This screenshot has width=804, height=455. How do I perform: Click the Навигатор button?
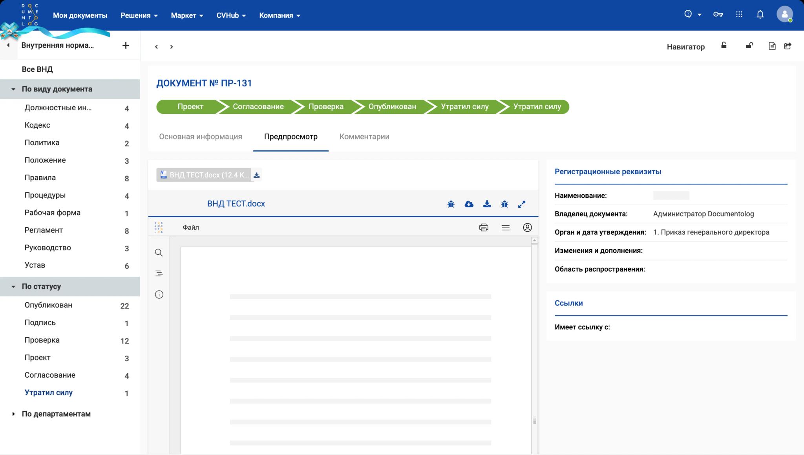(x=685, y=47)
